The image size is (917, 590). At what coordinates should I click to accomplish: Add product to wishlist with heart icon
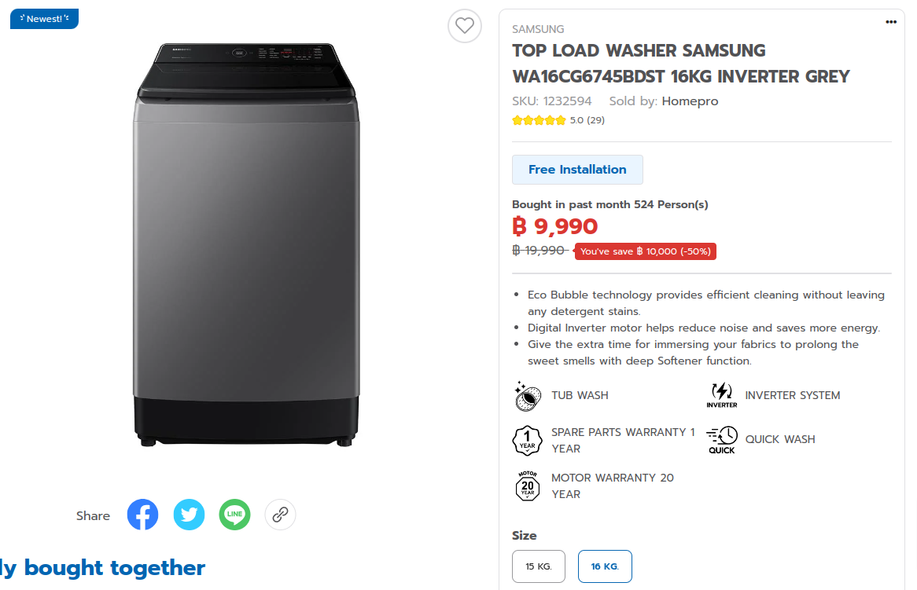464,26
